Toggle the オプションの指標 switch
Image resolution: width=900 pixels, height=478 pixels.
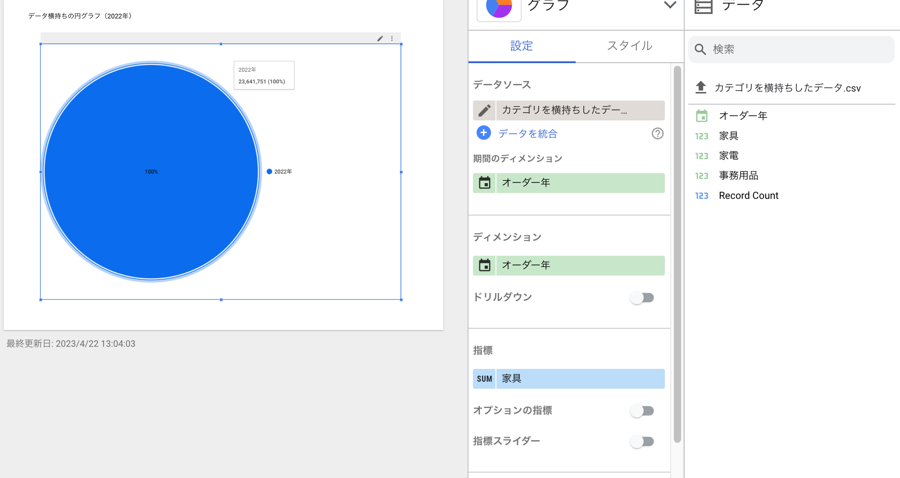(642, 411)
